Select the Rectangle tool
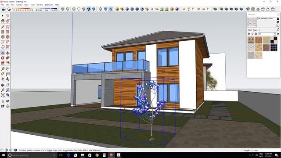 (3, 32)
